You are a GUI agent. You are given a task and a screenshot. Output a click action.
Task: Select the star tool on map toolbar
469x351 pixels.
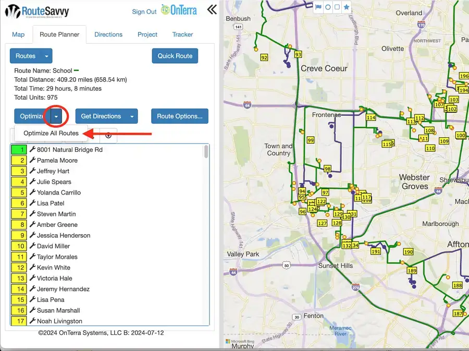(x=347, y=7)
